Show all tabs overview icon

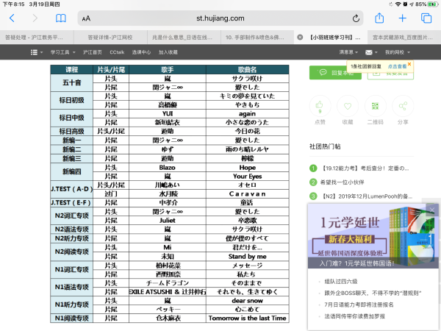[x=426, y=18]
